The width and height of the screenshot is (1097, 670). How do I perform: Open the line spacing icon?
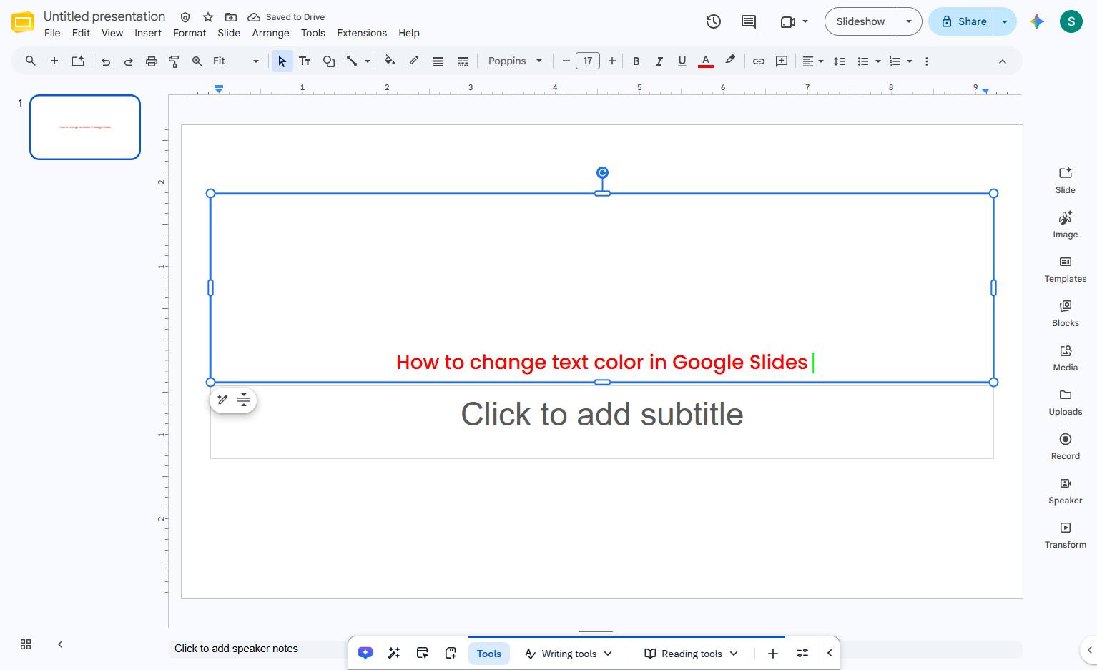(x=840, y=61)
